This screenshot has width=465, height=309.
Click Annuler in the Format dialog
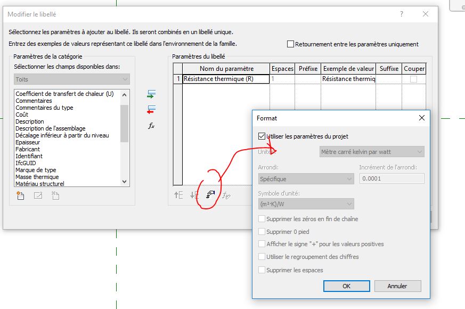(397, 286)
